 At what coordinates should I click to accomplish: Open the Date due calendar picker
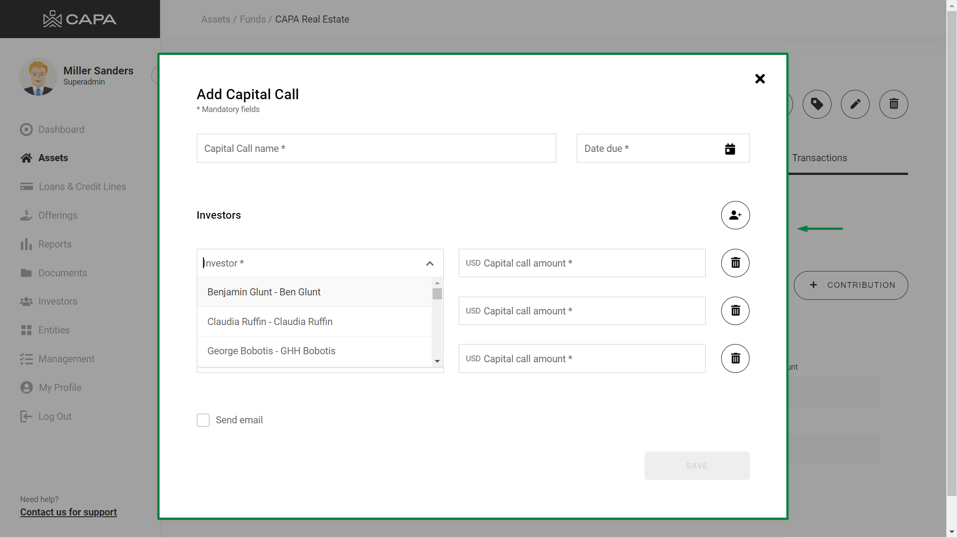click(x=730, y=149)
